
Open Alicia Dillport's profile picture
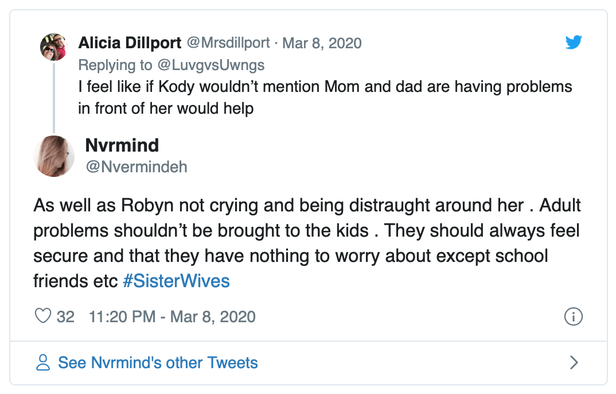[x=54, y=47]
